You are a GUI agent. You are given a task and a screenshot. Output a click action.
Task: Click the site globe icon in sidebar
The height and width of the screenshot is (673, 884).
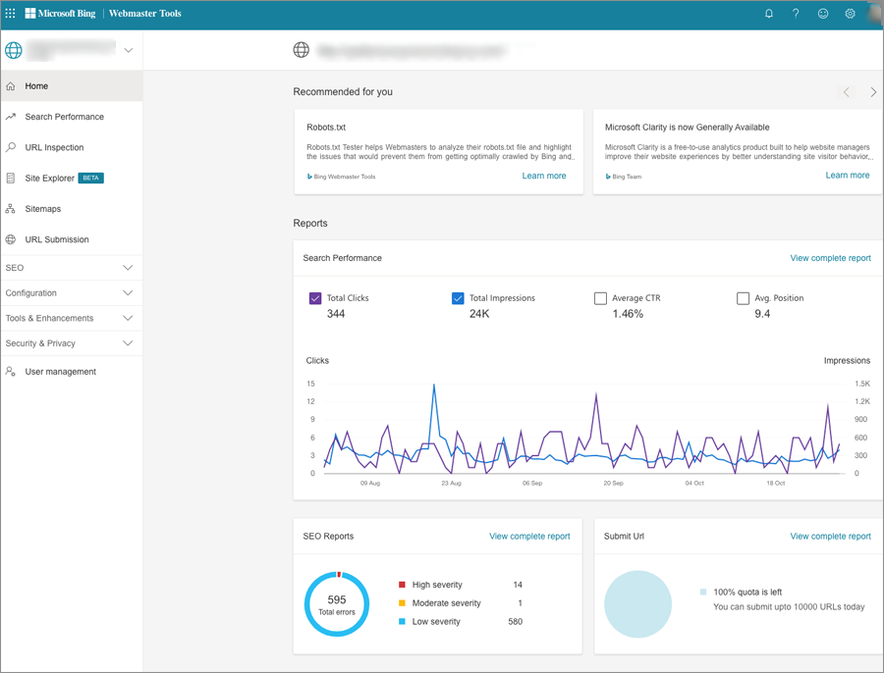click(14, 50)
